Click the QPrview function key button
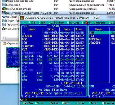This screenshot has height=105, width=115. pyautogui.click(x=108, y=103)
